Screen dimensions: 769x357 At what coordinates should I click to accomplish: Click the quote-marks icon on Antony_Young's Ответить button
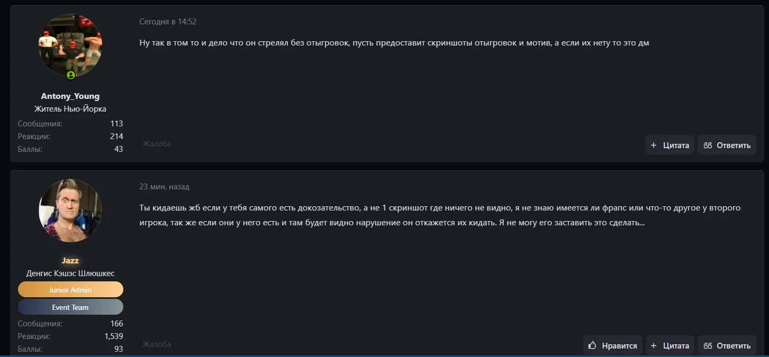708,145
